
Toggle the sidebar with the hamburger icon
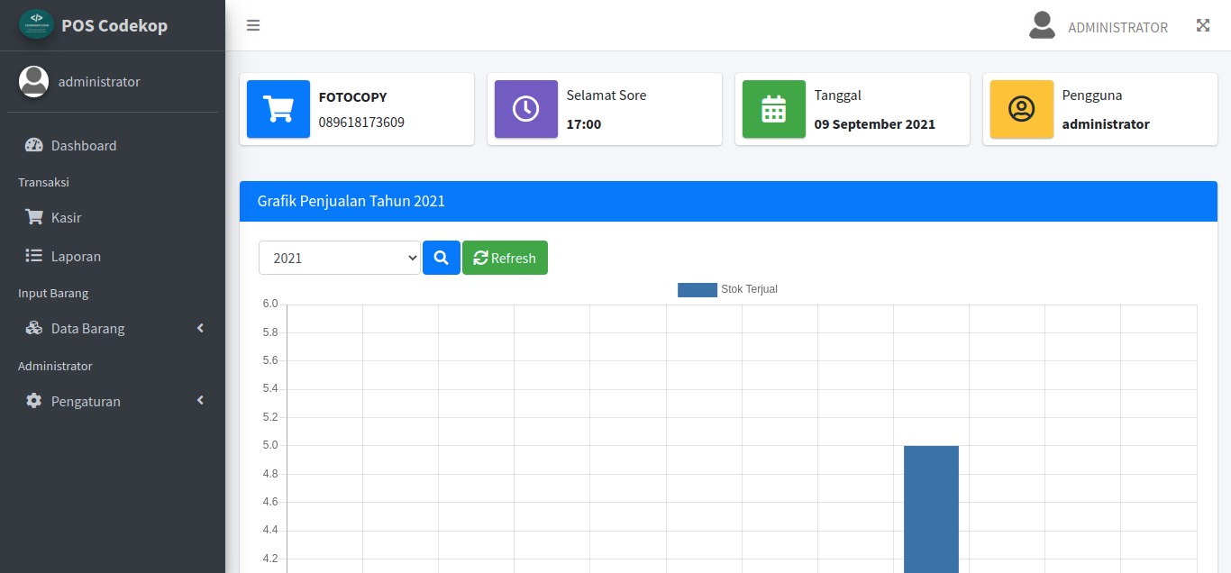click(x=253, y=25)
